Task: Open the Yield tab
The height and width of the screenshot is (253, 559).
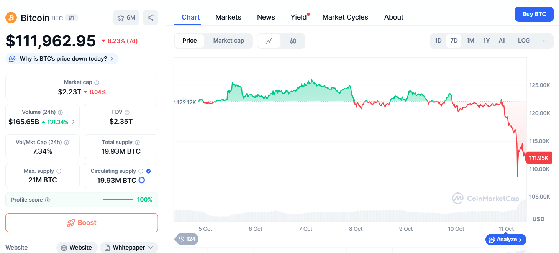Action: (299, 17)
